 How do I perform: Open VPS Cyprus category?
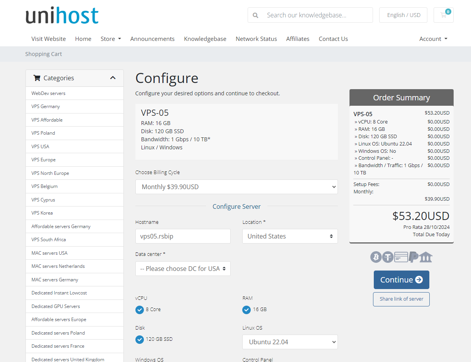click(74, 200)
